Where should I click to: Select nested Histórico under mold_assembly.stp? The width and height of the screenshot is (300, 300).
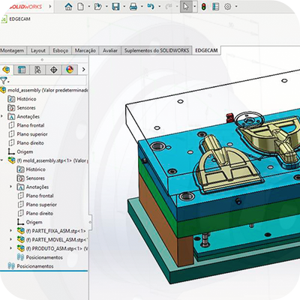[36, 169]
